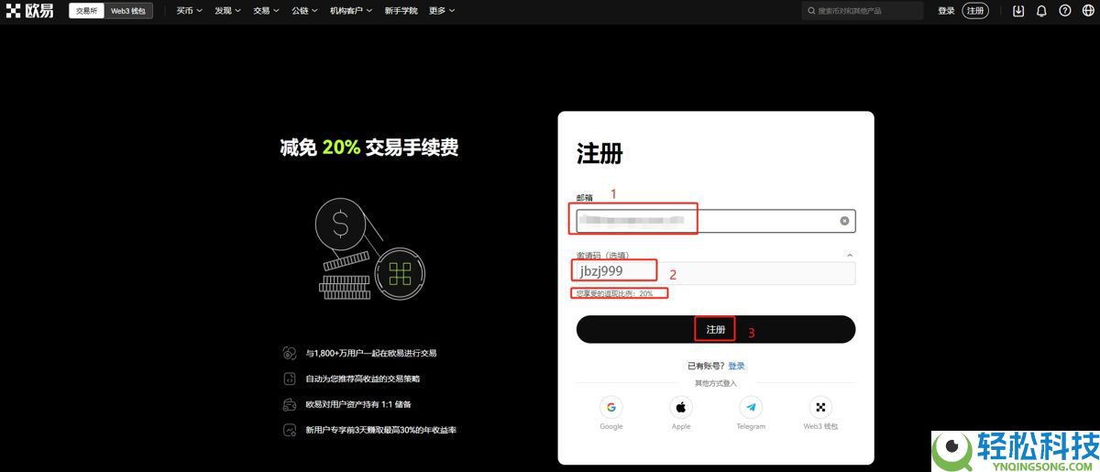Screen dimensions: 1100x472
Task: Open the 机构客户 dropdown menu
Action: click(x=352, y=11)
